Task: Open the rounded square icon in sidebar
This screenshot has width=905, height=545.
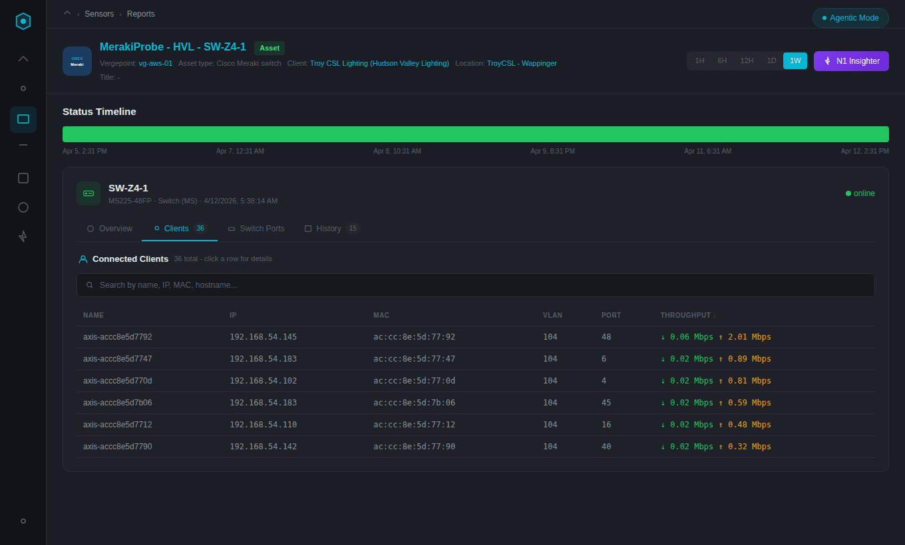Action: [23, 178]
